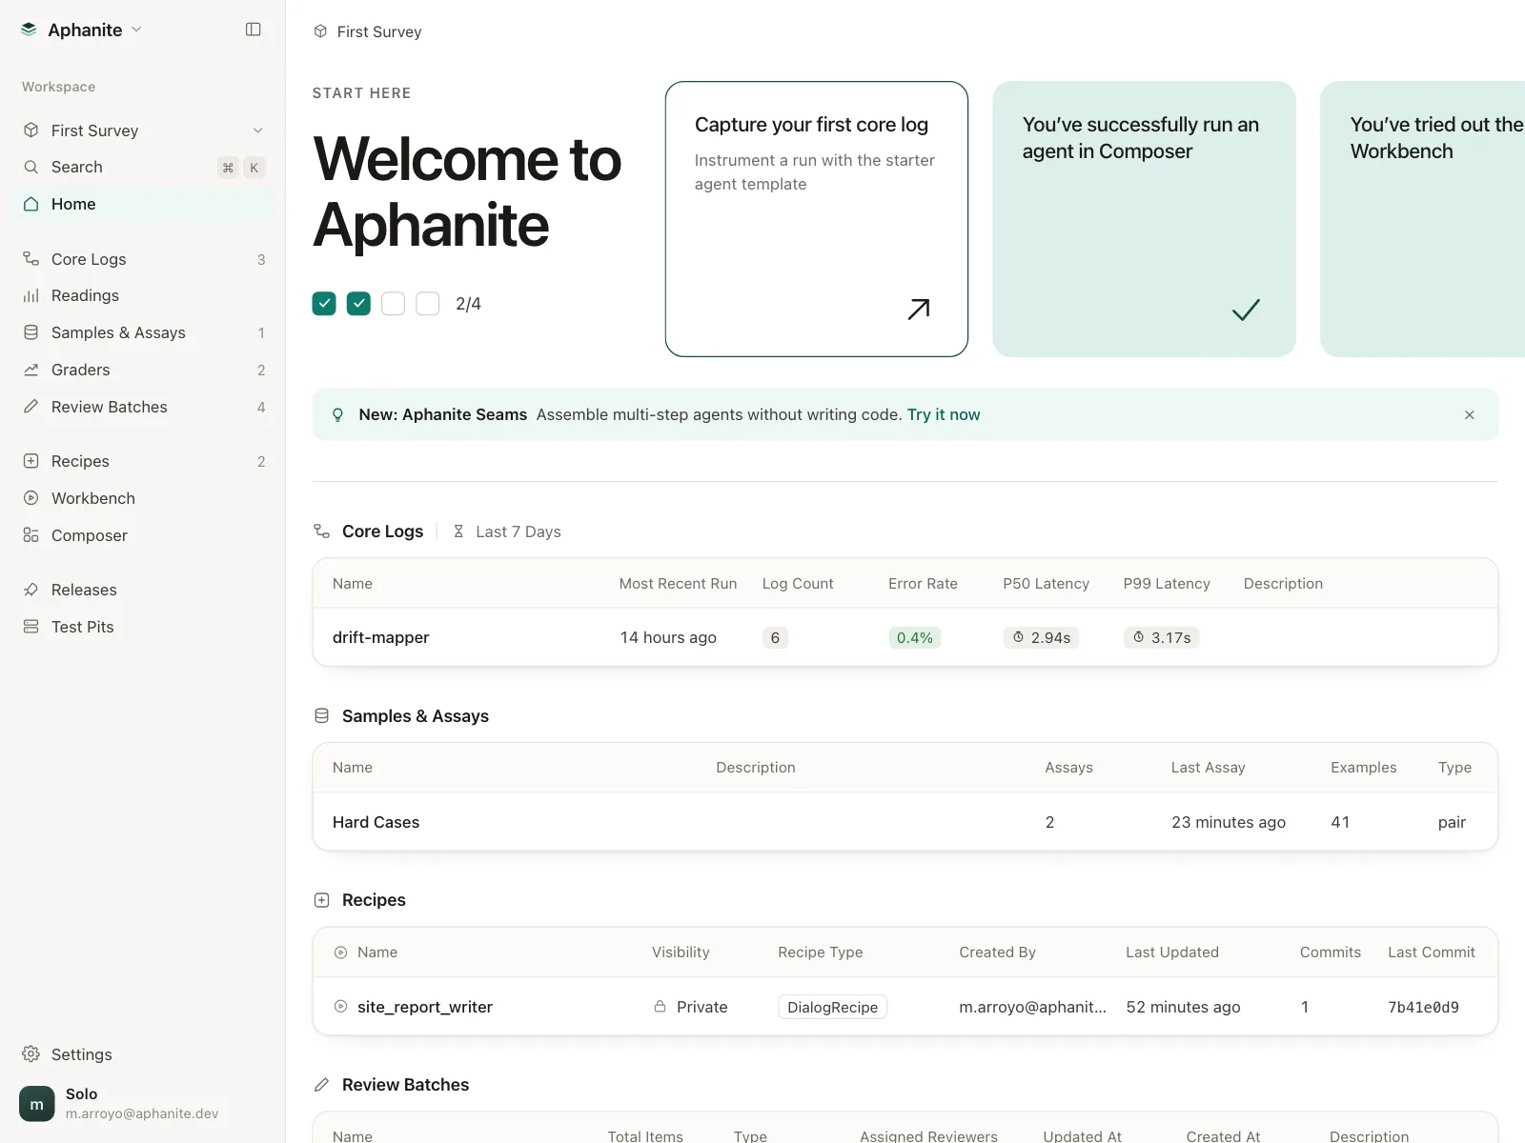Click the user avatar with letter m
1525x1143 pixels.
[x=37, y=1104]
